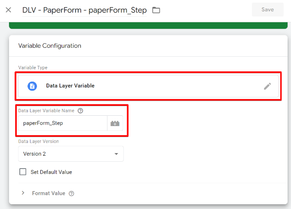
Task: Click the variable title to rename it
Action: point(84,9)
